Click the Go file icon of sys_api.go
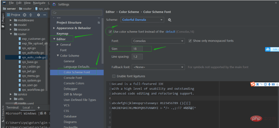The image size is (279, 128). [20, 48]
